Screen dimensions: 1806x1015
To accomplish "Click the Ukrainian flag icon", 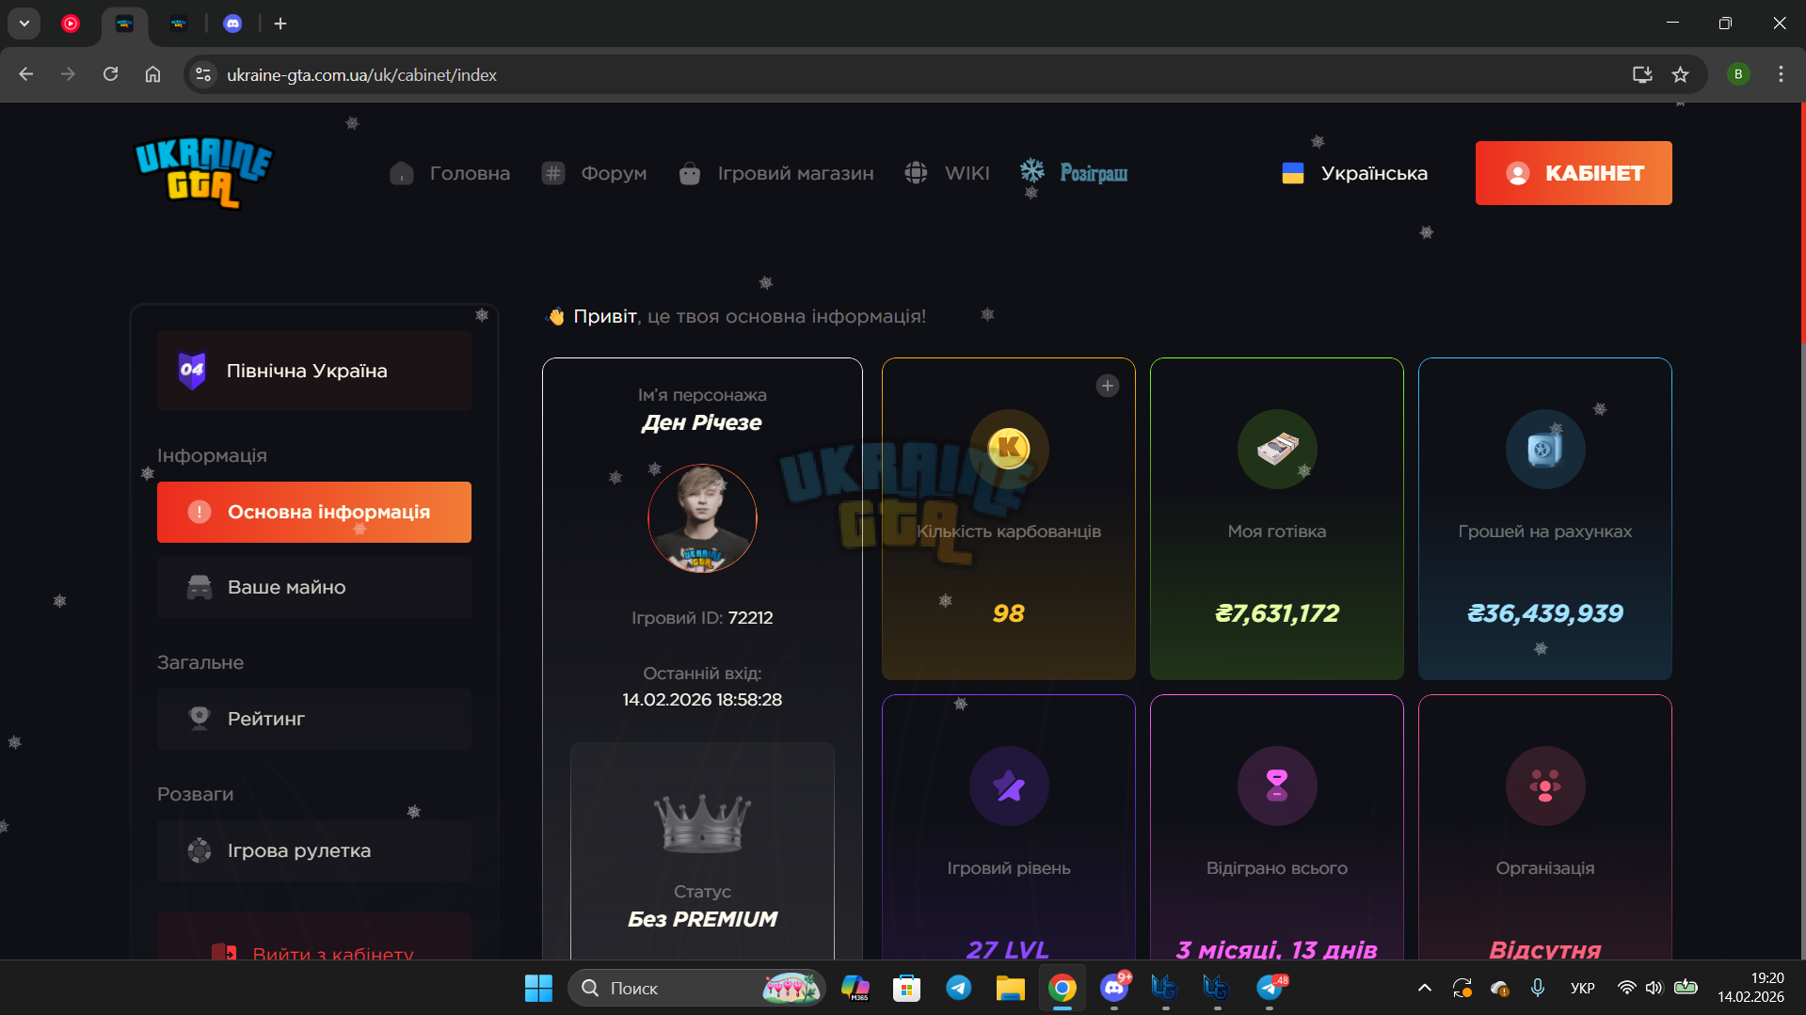I will click(1293, 173).
